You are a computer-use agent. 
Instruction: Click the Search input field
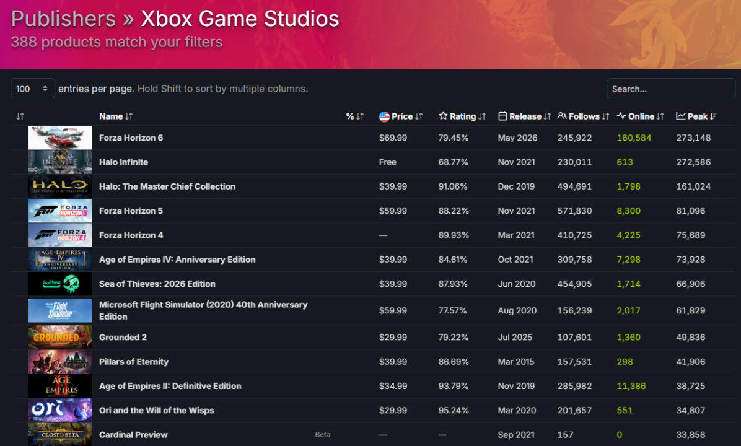click(670, 89)
